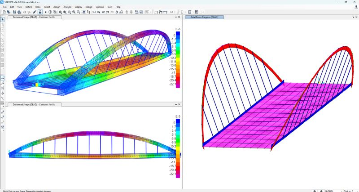Screen dimensions: 359x192
Task: Select the Axial Force Diagram (DEAD) tab
Action: [x=204, y=17]
